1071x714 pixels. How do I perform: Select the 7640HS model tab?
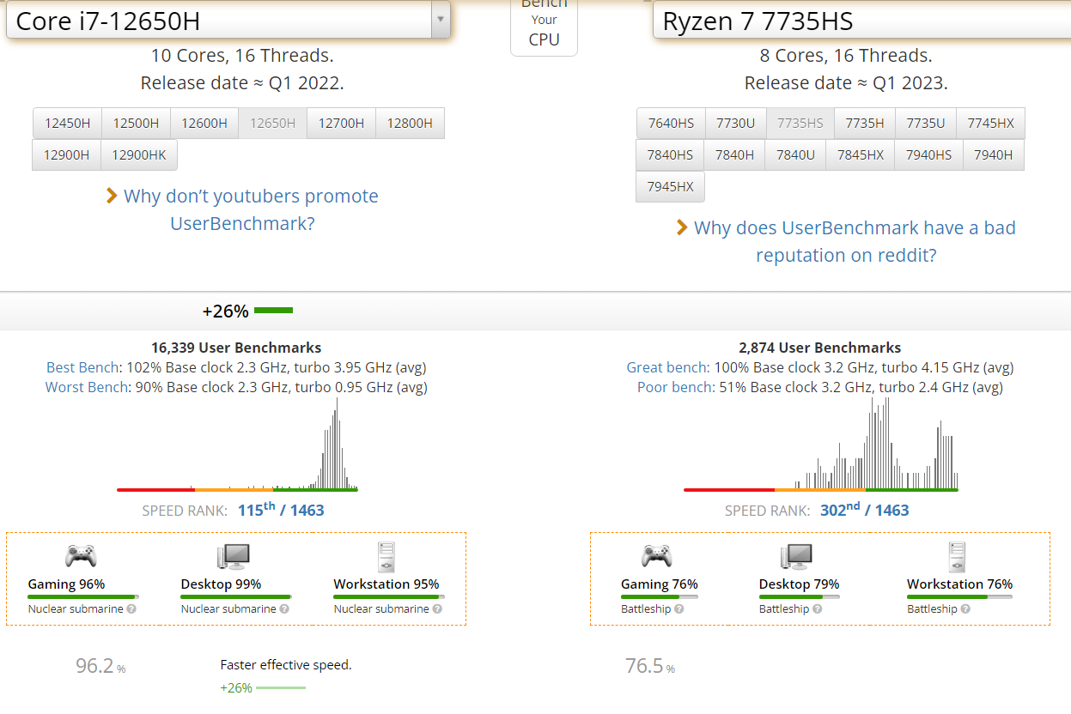671,123
